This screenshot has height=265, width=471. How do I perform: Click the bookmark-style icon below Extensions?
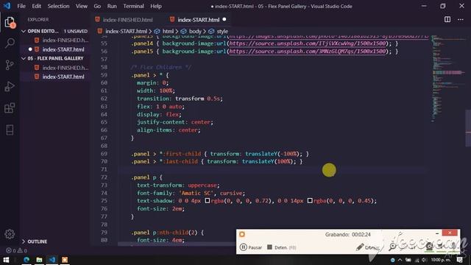click(x=10, y=130)
